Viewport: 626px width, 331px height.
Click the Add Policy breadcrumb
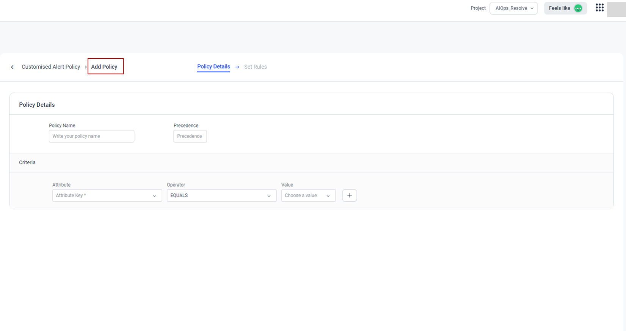104,67
